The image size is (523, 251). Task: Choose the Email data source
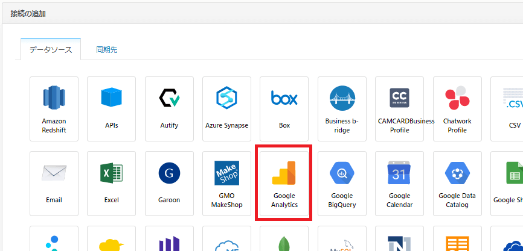[54, 184]
